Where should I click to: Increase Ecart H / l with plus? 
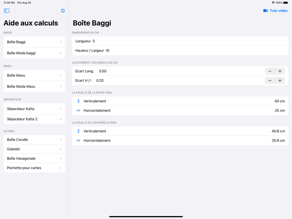[x=280, y=81]
